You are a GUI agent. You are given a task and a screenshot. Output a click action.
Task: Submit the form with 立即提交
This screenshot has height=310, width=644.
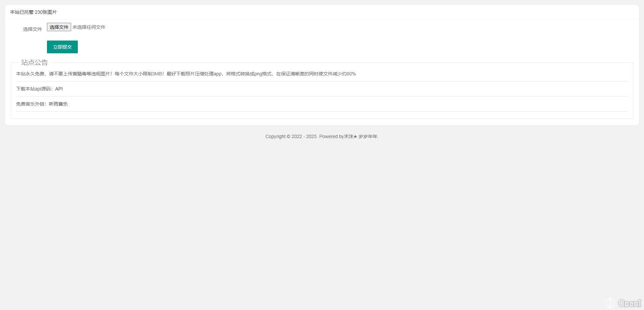pyautogui.click(x=62, y=47)
